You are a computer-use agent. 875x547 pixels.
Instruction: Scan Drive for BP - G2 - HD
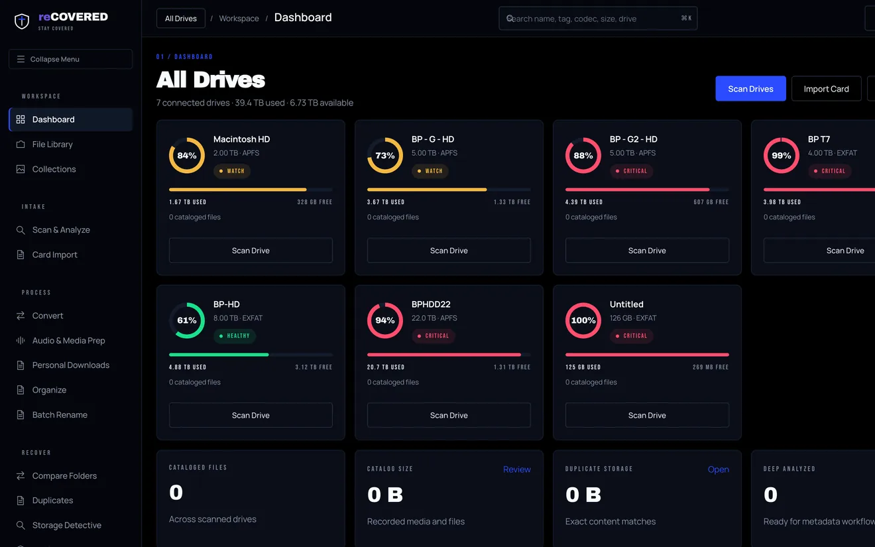(647, 251)
